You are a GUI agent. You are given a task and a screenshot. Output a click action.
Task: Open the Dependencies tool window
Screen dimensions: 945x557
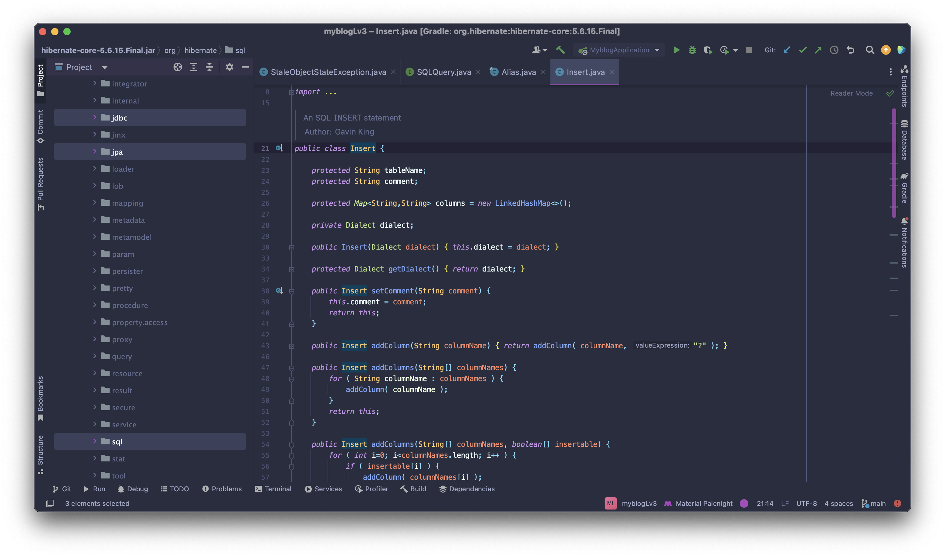pyautogui.click(x=467, y=489)
